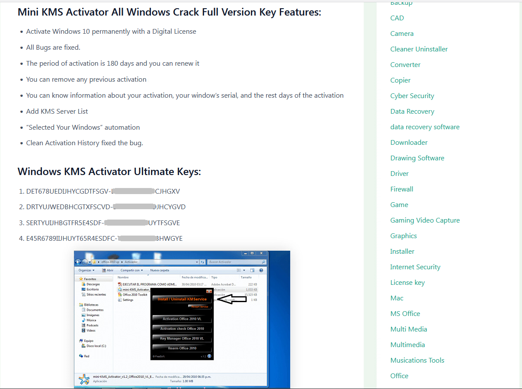Go to the Internet Security category
522x389 pixels.
(415, 267)
